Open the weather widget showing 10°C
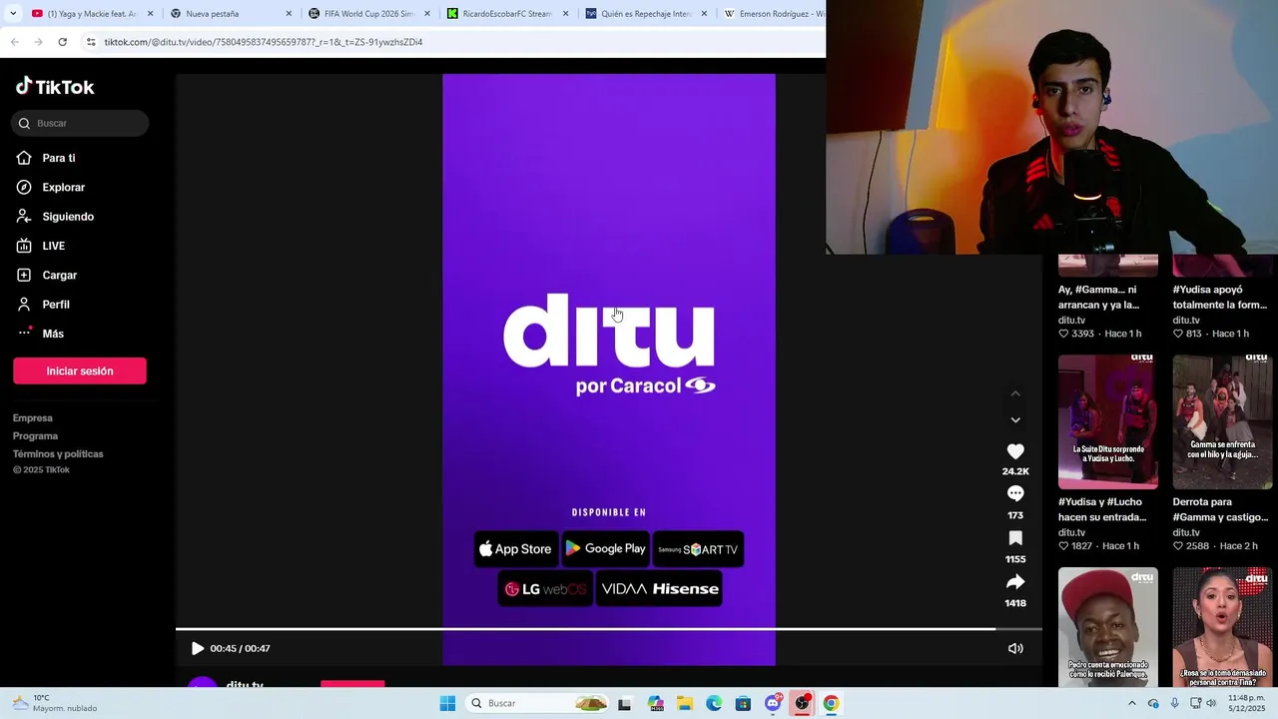 54,703
